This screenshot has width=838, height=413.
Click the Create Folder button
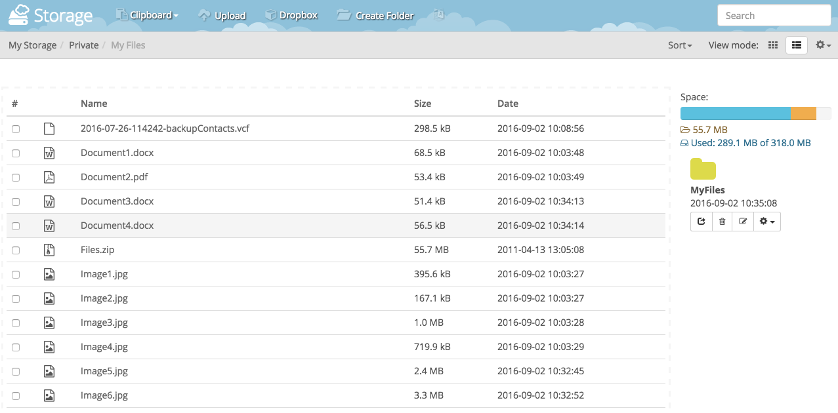[x=375, y=15]
